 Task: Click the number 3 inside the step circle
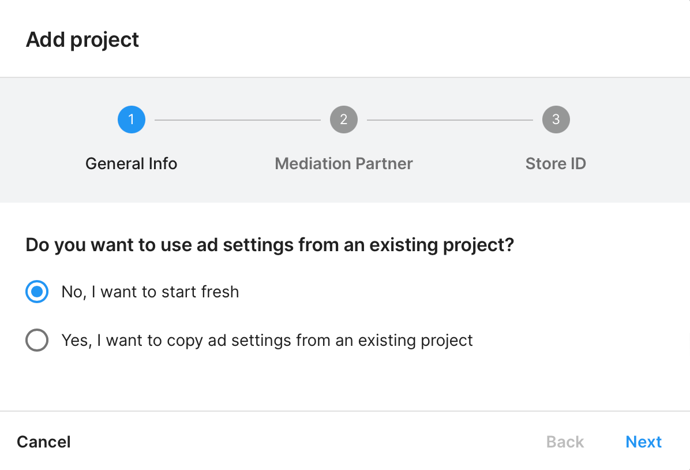pos(556,120)
